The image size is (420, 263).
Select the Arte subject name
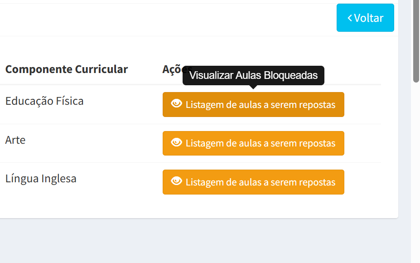pyautogui.click(x=15, y=140)
